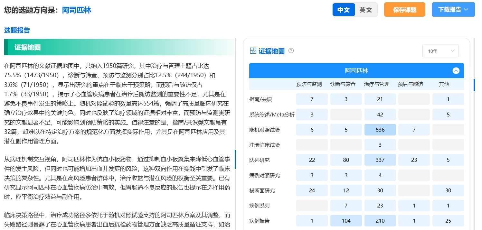Click cell 25 in 病例报告 row
The height and width of the screenshot is (230, 482).
448,221
